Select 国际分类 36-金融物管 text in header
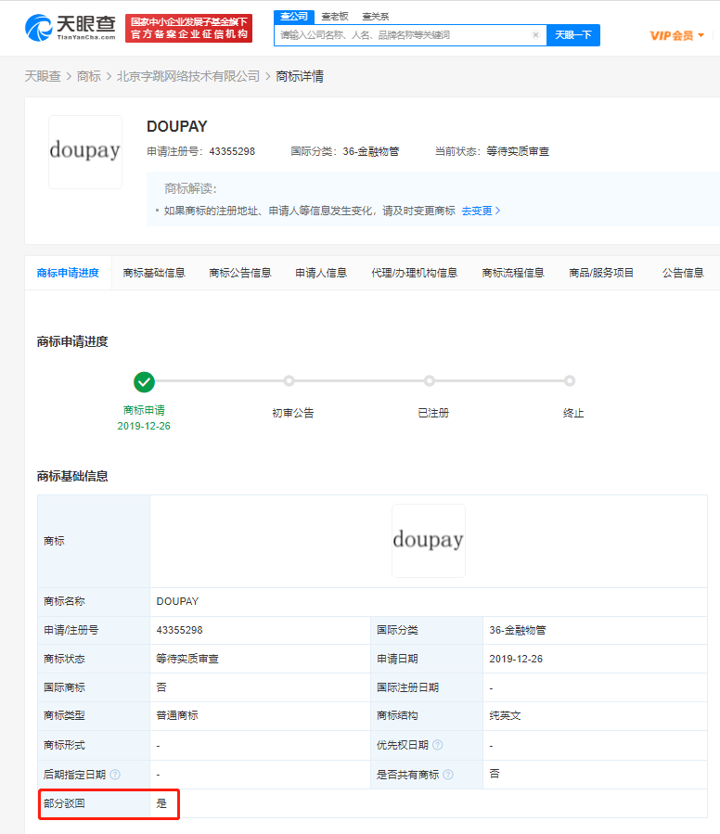This screenshot has width=720, height=834. (345, 151)
